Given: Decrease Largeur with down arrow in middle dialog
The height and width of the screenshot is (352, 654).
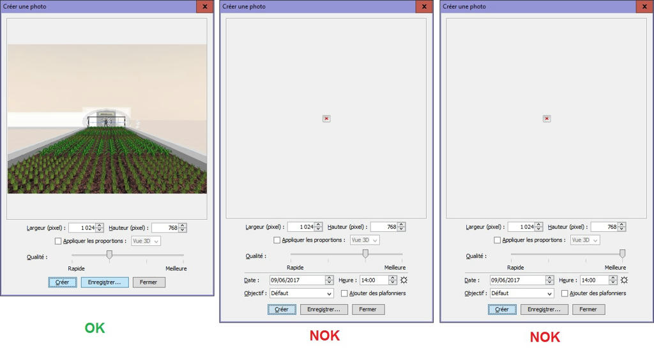Looking at the screenshot, I should point(318,229).
